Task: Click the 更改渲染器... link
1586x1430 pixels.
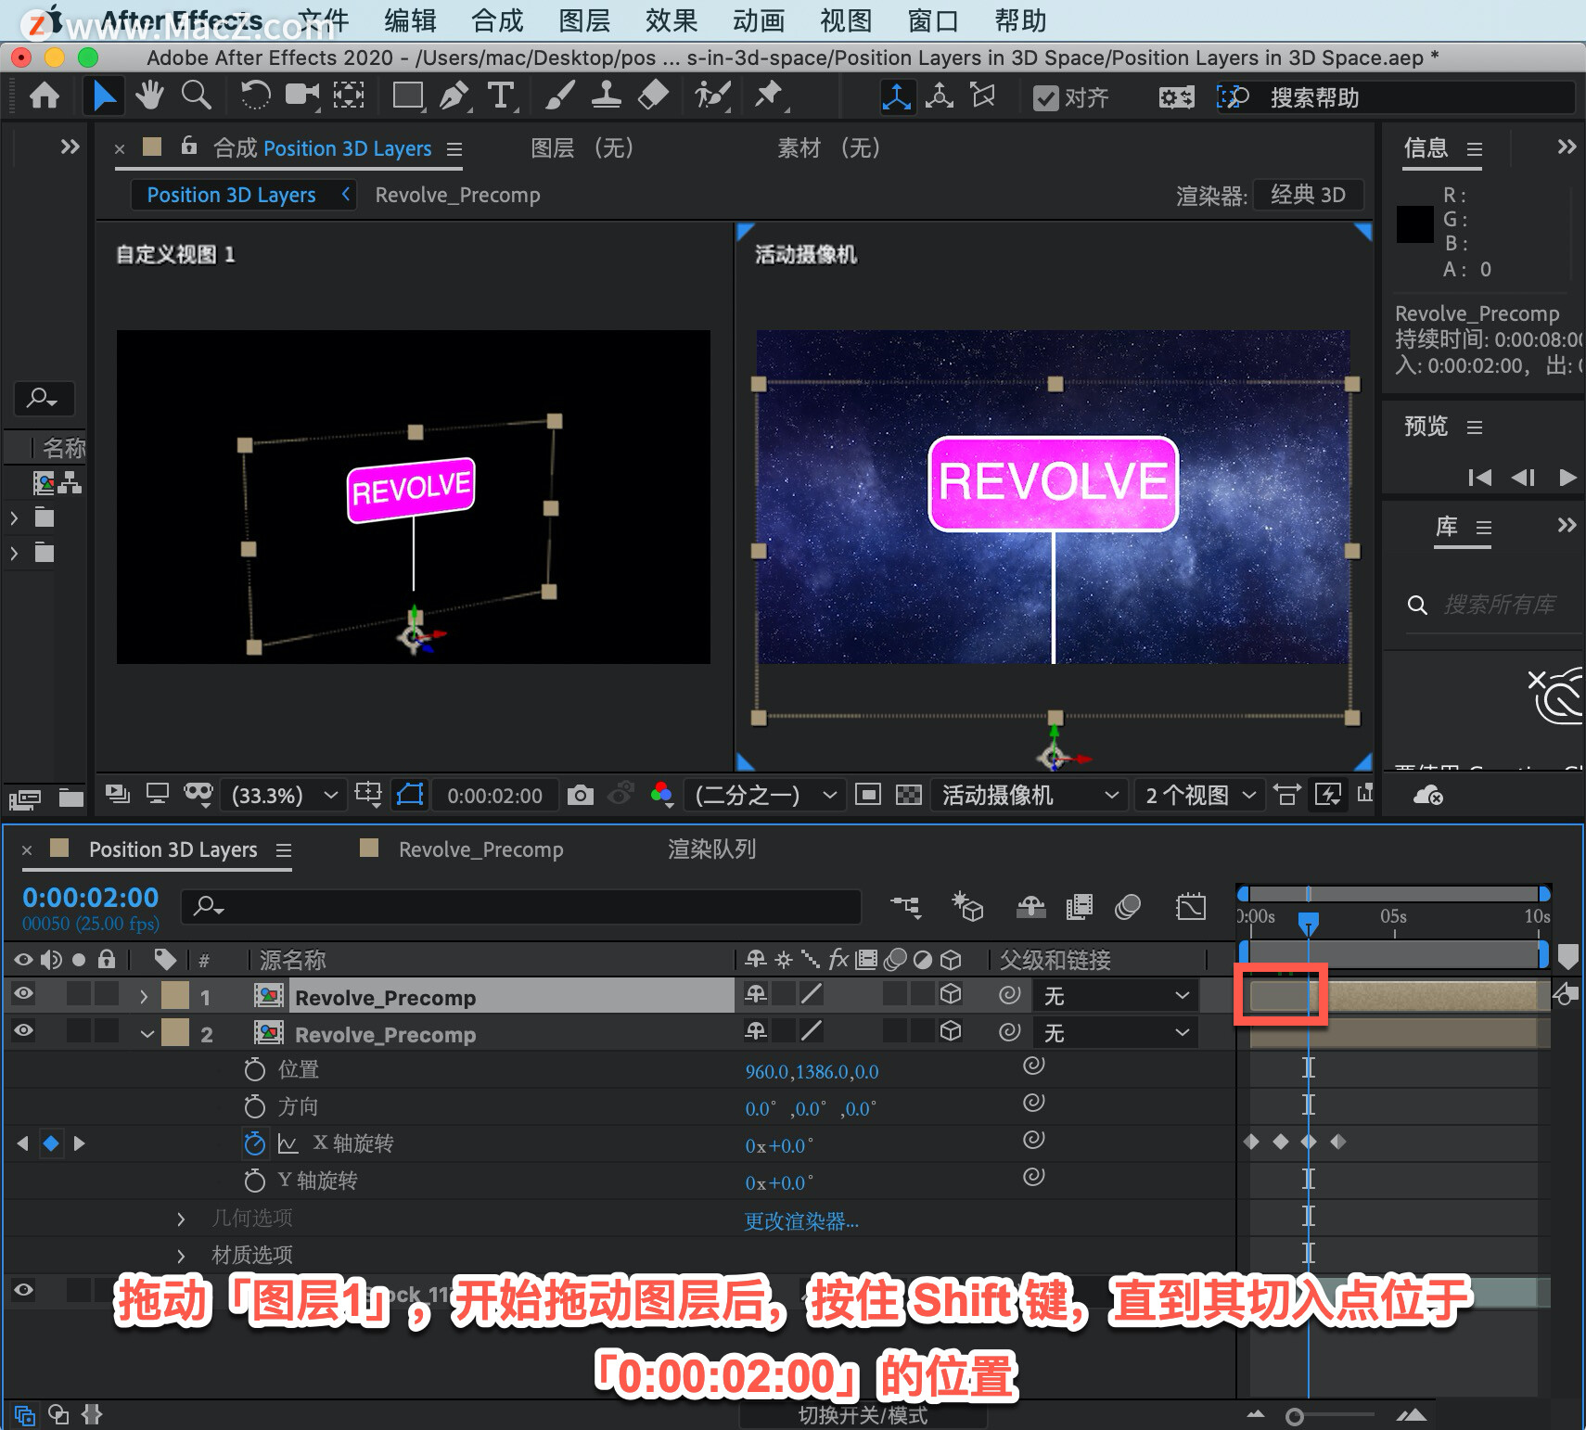Action: [801, 1220]
